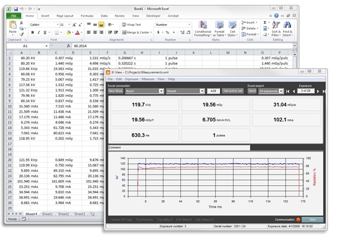Viewport: 339px width, 245px height.
Task: Click Insert cells button in ribbon
Action: tap(249, 22)
